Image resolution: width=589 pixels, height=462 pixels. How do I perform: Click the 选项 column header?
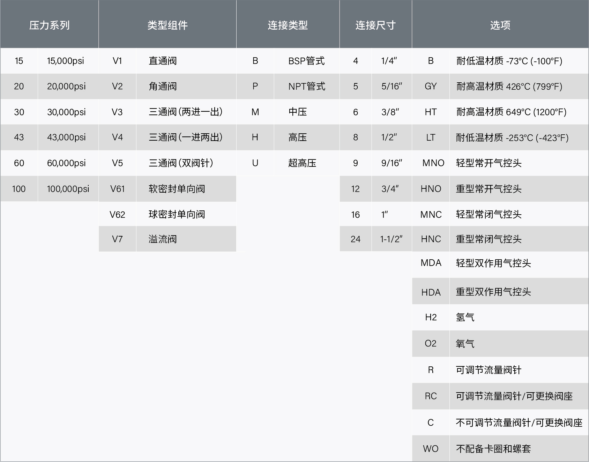tap(500, 24)
